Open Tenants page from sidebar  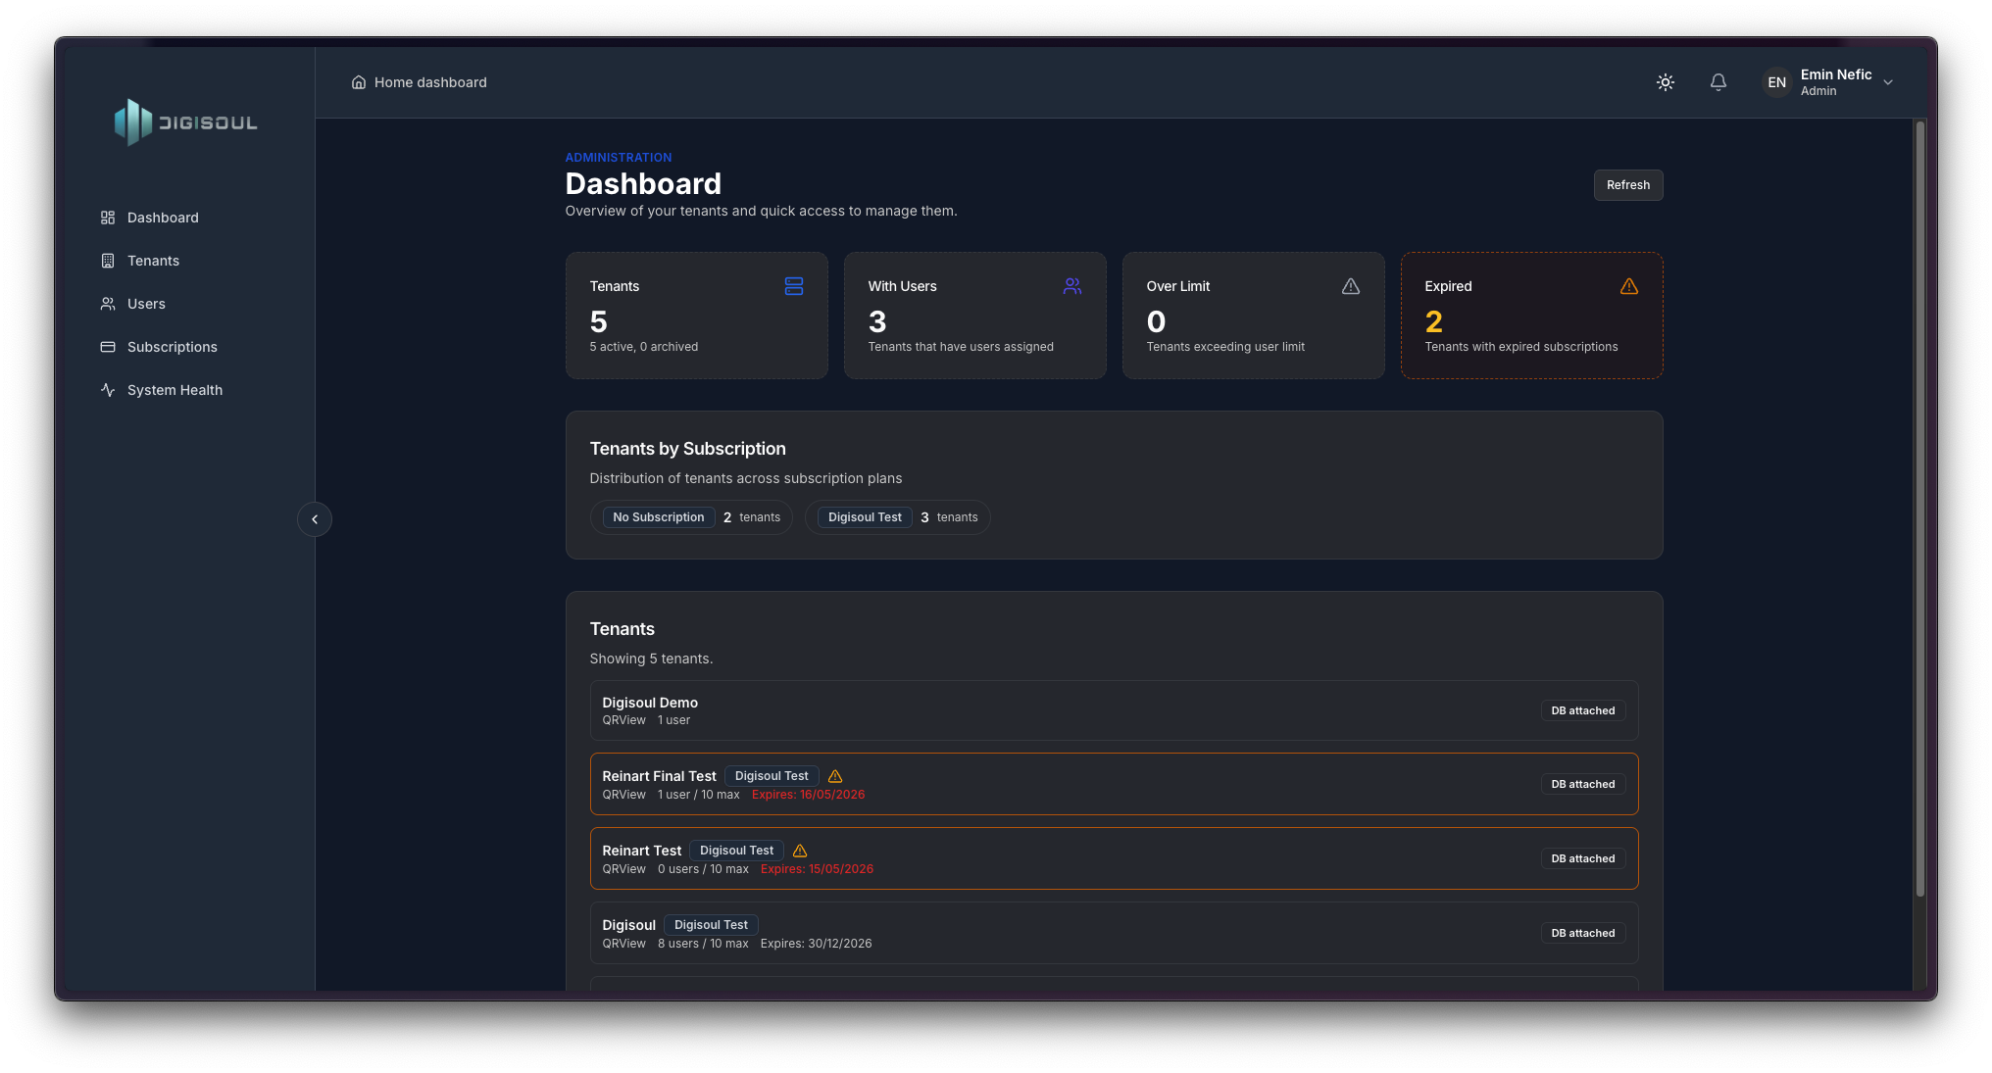coord(153,261)
